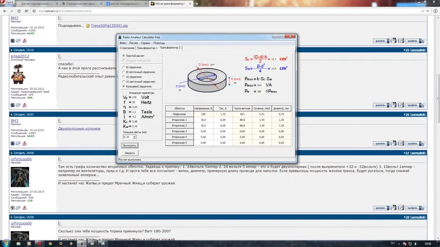Screen dimensions: 440x247
Task: Choose the 'UI ленточный сердечник' radio option
Action: pyautogui.click(x=124, y=82)
